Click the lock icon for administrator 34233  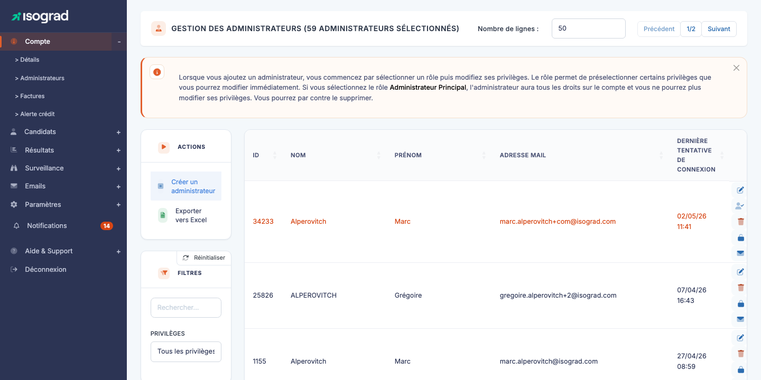click(x=740, y=237)
